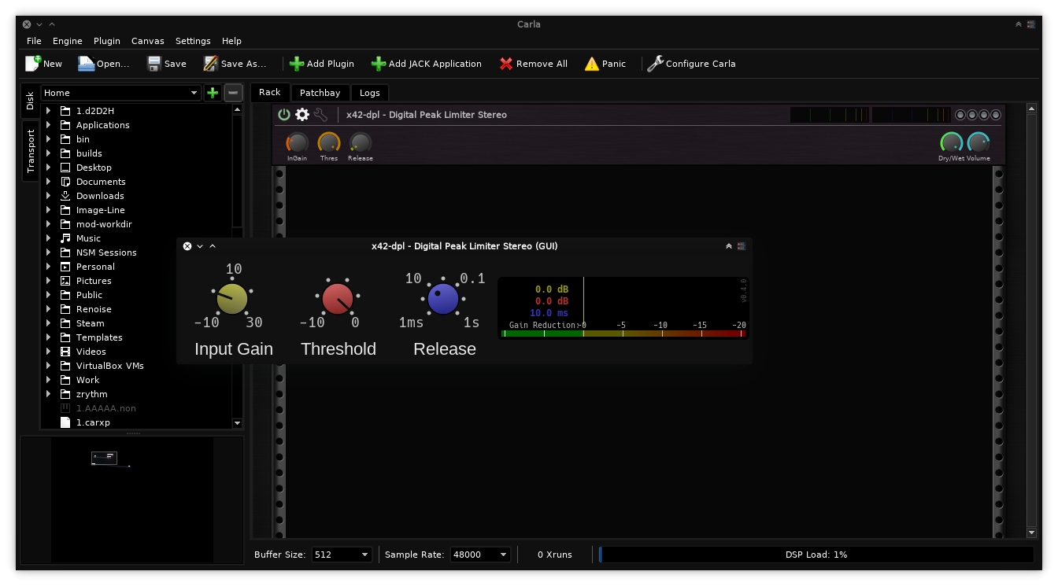1058x586 pixels.
Task: Click the Panic warning icon
Action: [x=592, y=64]
